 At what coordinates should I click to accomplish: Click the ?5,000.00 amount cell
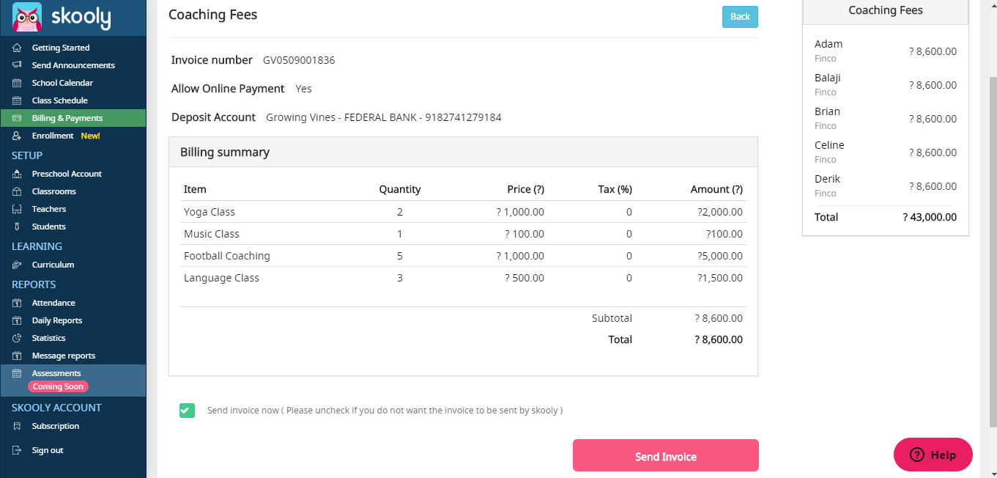click(720, 256)
